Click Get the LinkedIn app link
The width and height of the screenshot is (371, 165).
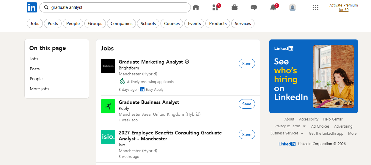[326, 134]
